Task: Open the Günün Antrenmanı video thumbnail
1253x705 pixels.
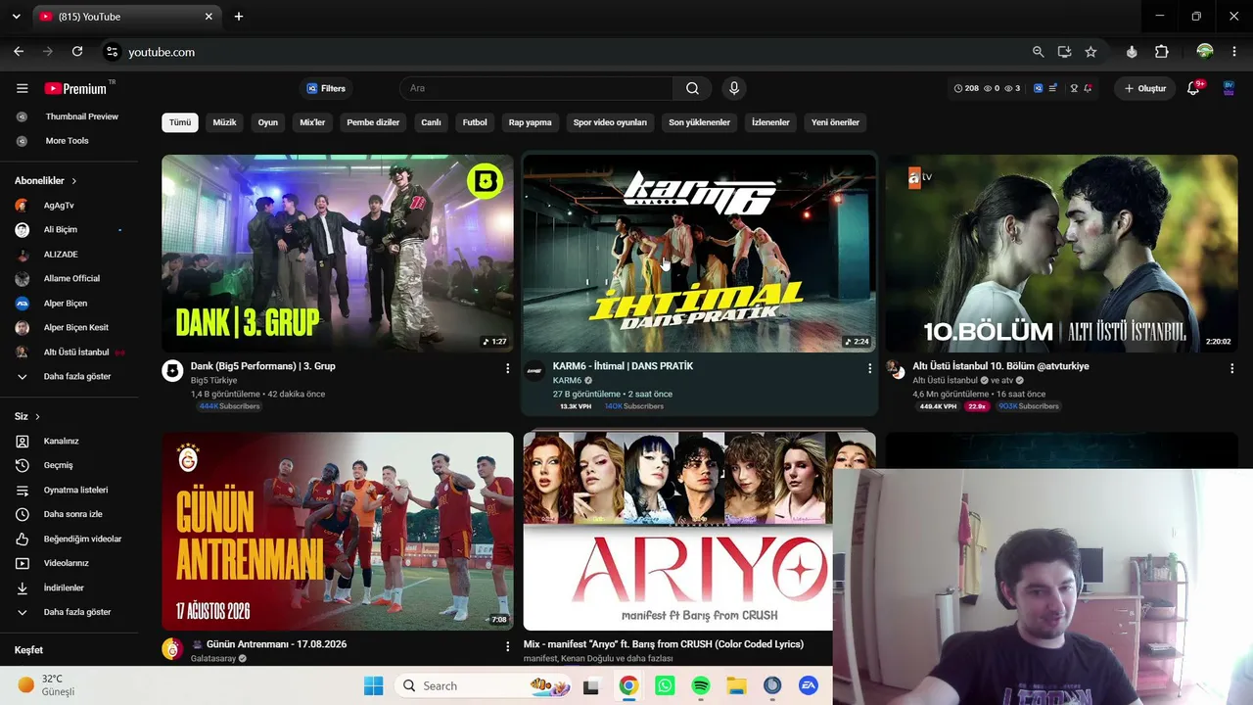Action: point(338,532)
